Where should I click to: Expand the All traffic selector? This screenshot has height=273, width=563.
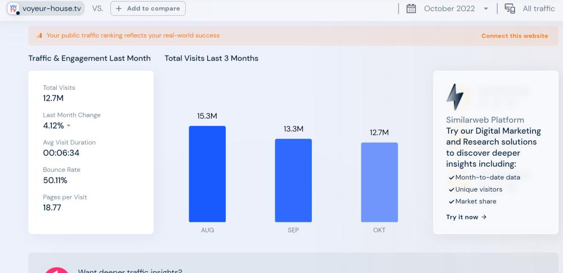point(538,8)
